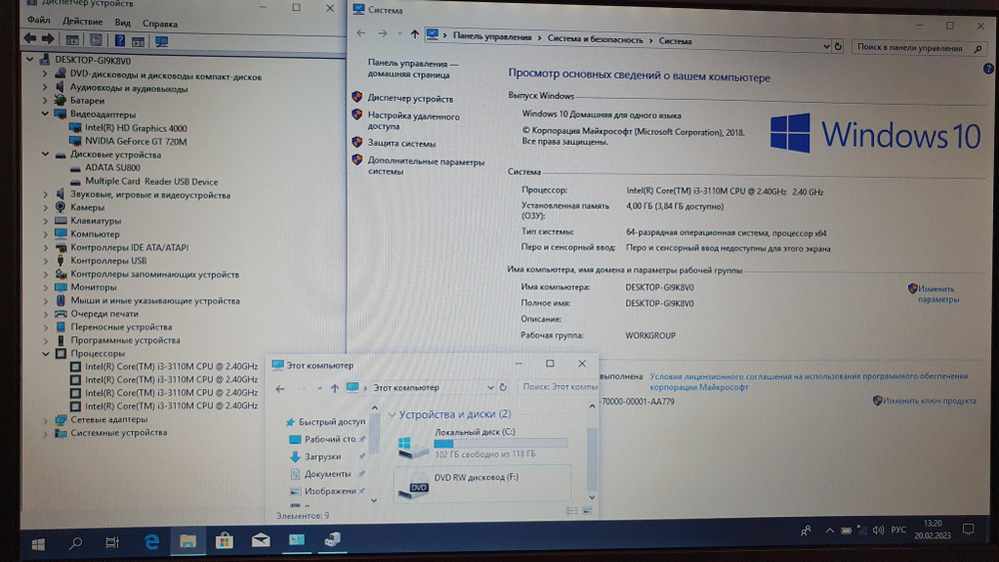The width and height of the screenshot is (999, 562).
Task: Open Диспетчер устройств link in System window
Action: tap(411, 99)
